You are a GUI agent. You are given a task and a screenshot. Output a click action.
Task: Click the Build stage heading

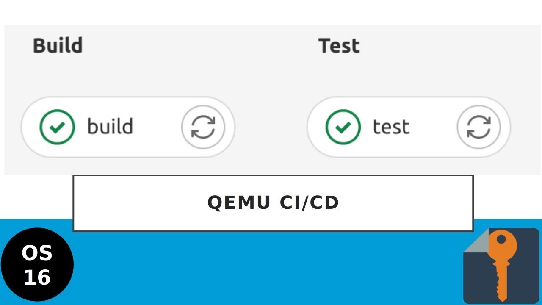click(58, 45)
